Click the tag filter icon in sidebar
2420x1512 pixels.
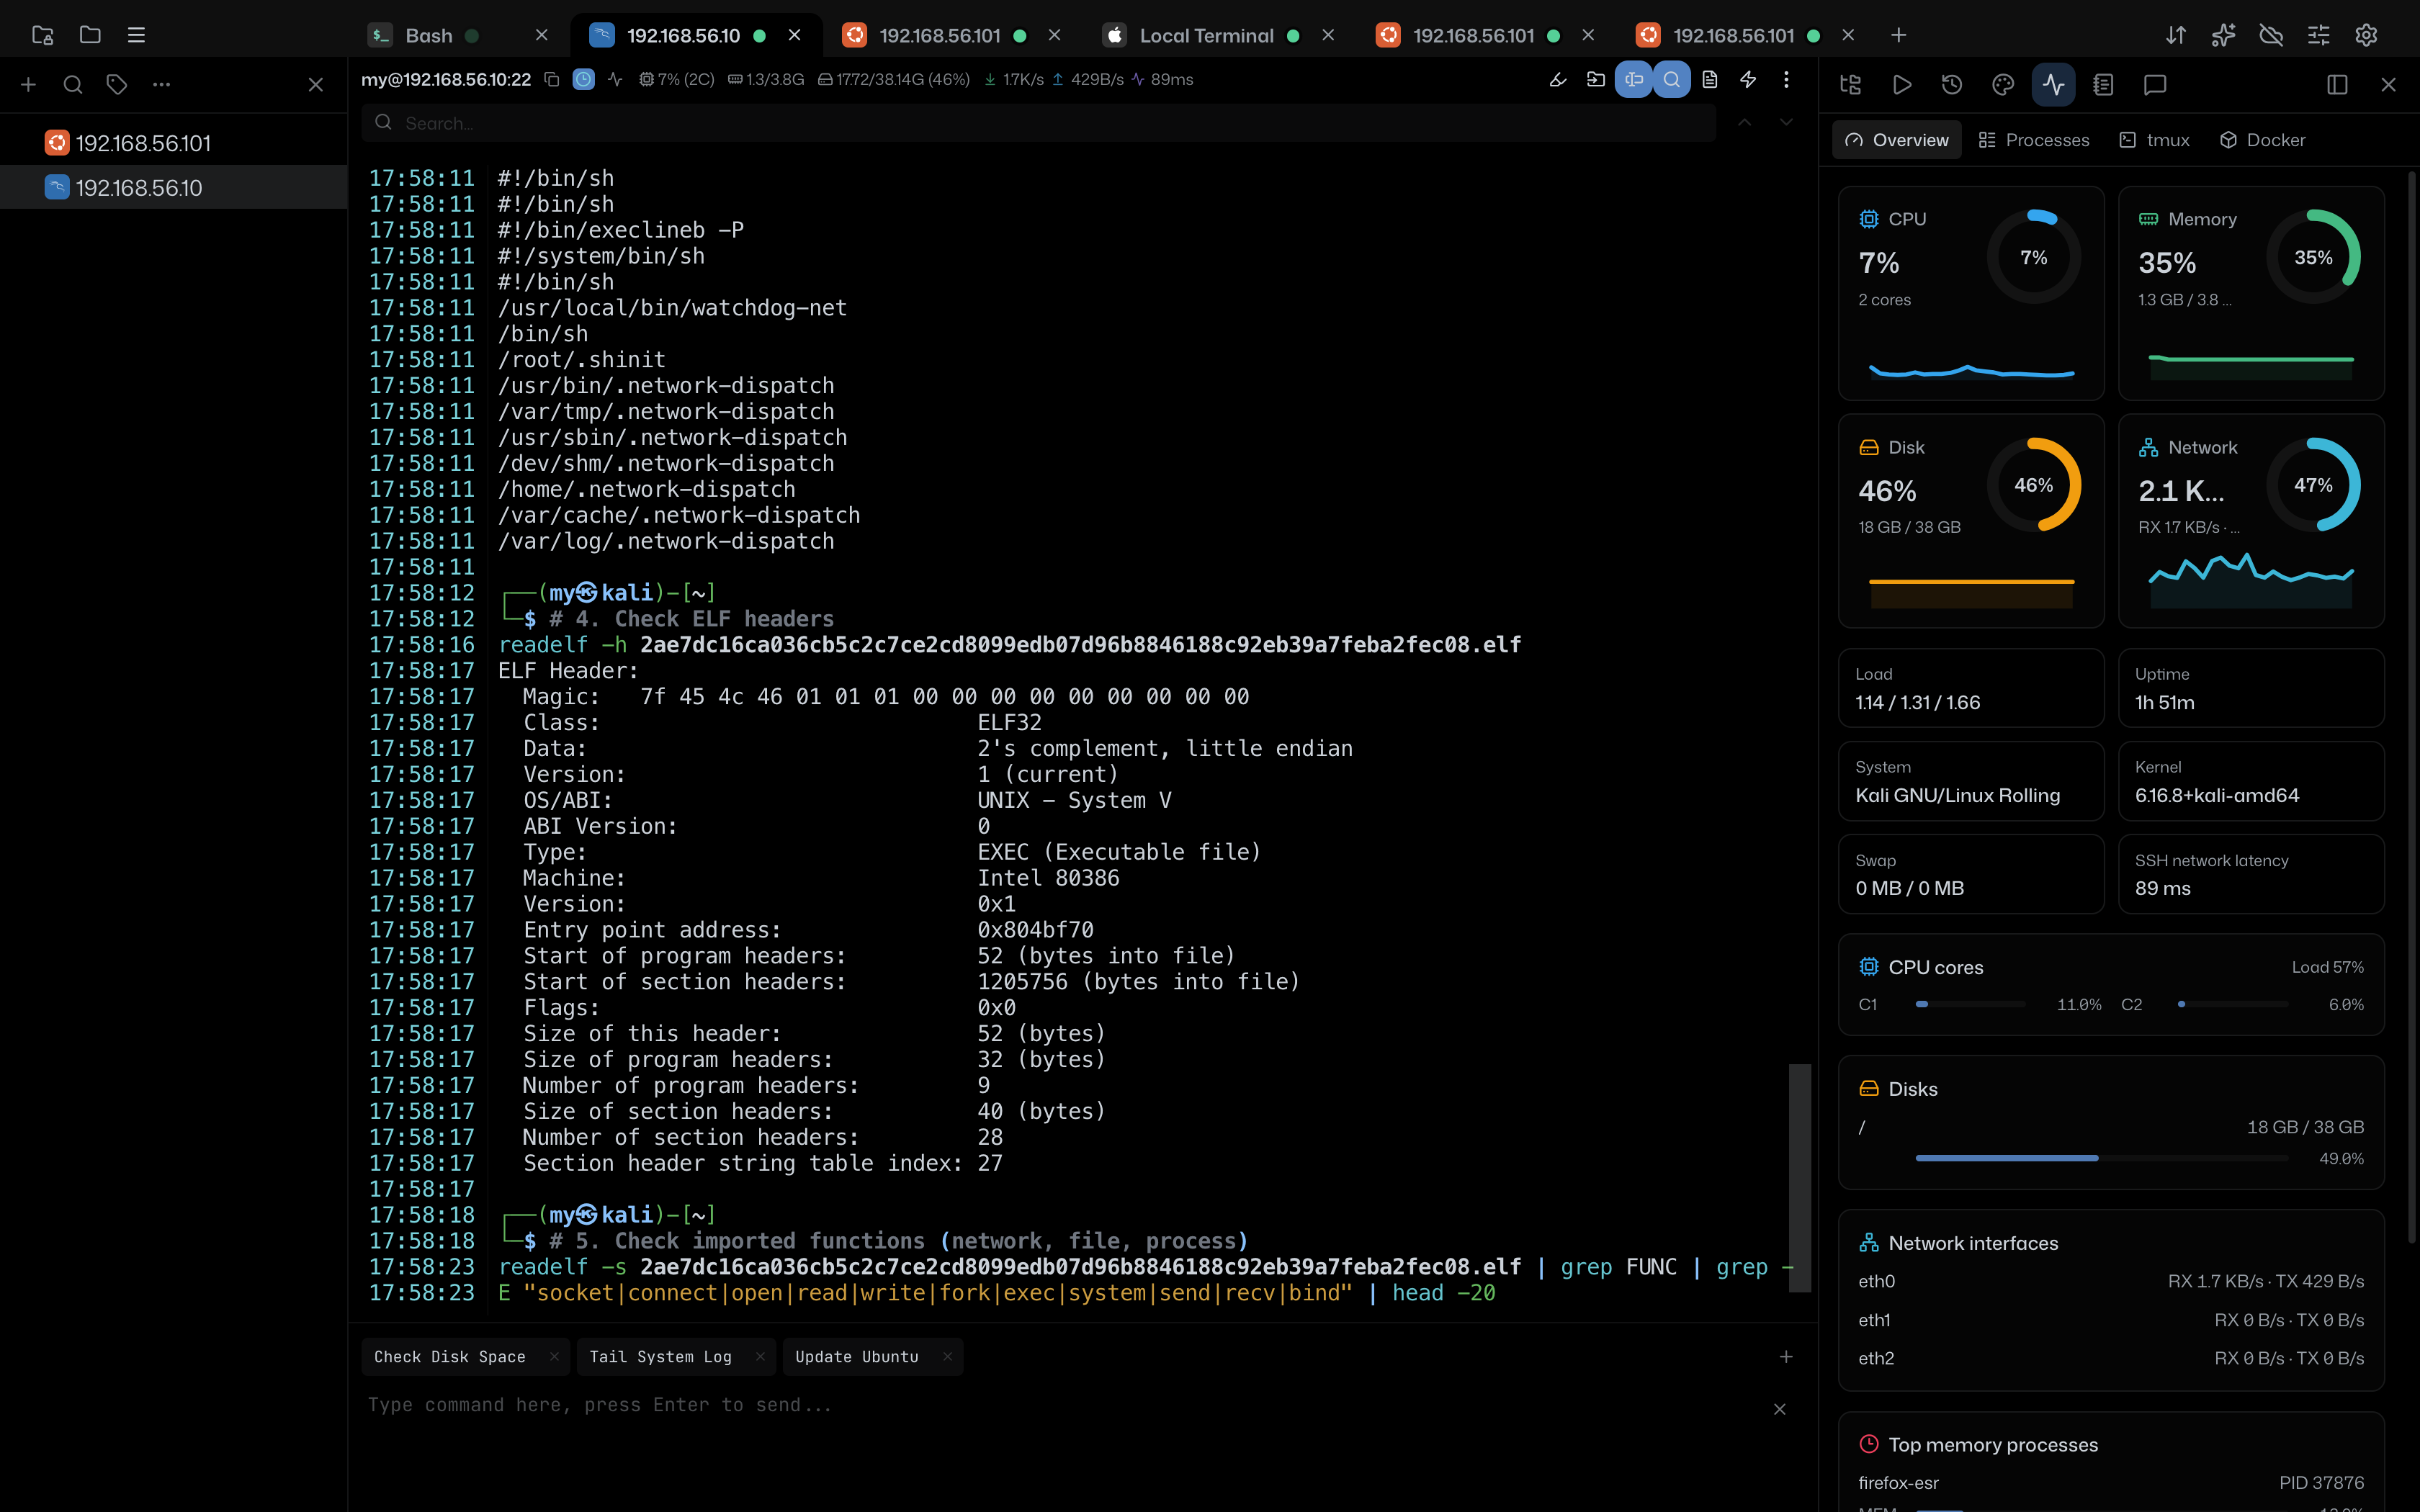[117, 85]
